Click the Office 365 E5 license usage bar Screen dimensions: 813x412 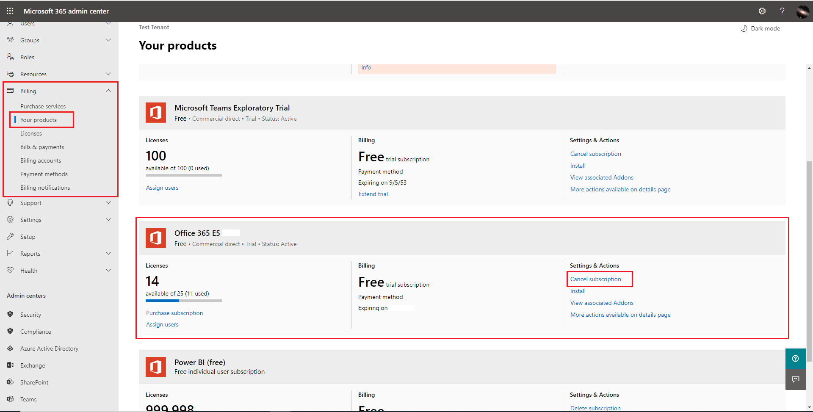[x=184, y=301]
